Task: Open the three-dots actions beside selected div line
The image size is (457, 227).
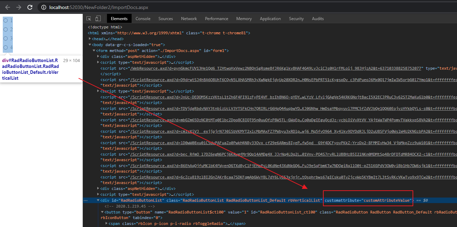Action: [x=86, y=200]
